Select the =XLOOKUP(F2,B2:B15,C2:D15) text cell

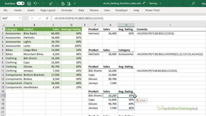pos(155,34)
